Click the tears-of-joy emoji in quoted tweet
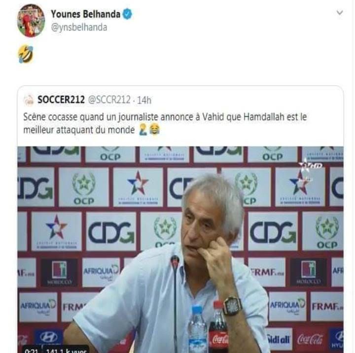The height and width of the screenshot is (353, 355). pos(155,129)
